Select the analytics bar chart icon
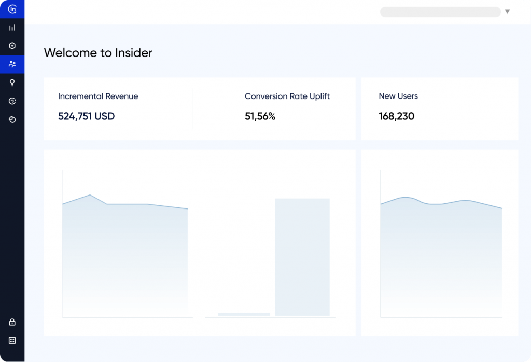This screenshot has width=531, height=362. [11, 27]
